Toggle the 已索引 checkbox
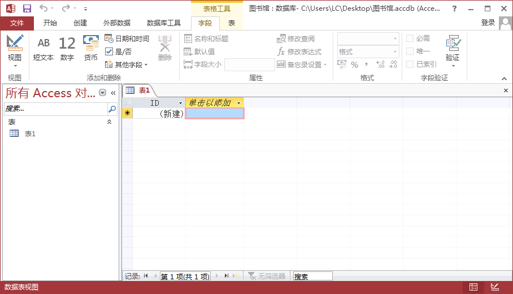The width and height of the screenshot is (513, 294). [410, 64]
